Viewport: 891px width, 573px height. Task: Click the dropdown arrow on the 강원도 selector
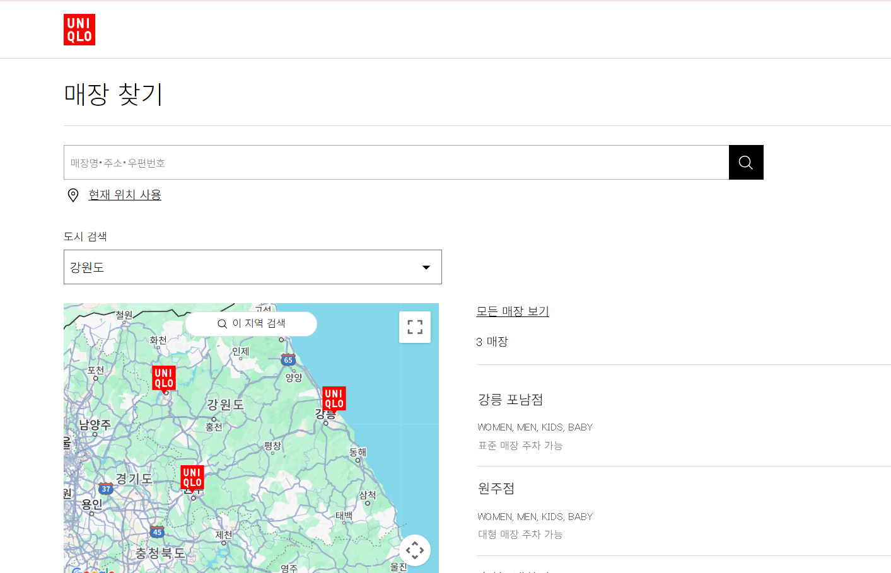[426, 267]
